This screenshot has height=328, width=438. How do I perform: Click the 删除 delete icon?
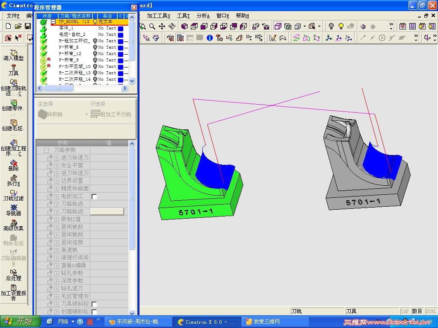(13, 165)
